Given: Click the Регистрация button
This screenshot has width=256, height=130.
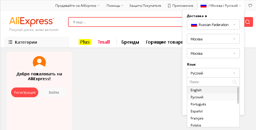Looking at the screenshot, I should pos(25,92).
